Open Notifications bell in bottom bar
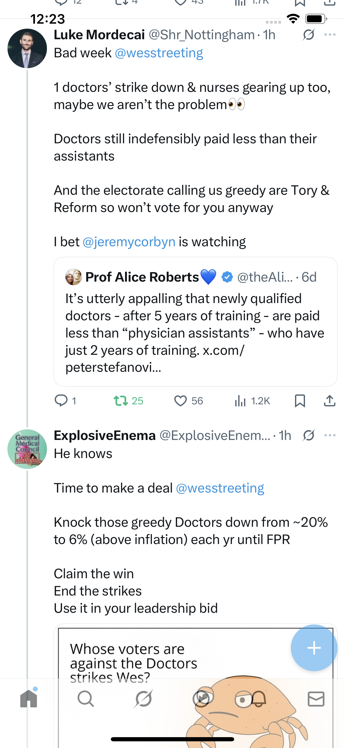The width and height of the screenshot is (345, 748). [258, 699]
